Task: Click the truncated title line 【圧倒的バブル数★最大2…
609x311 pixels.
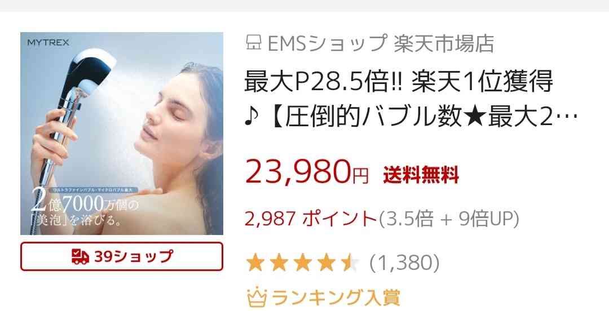Action: 411,117
